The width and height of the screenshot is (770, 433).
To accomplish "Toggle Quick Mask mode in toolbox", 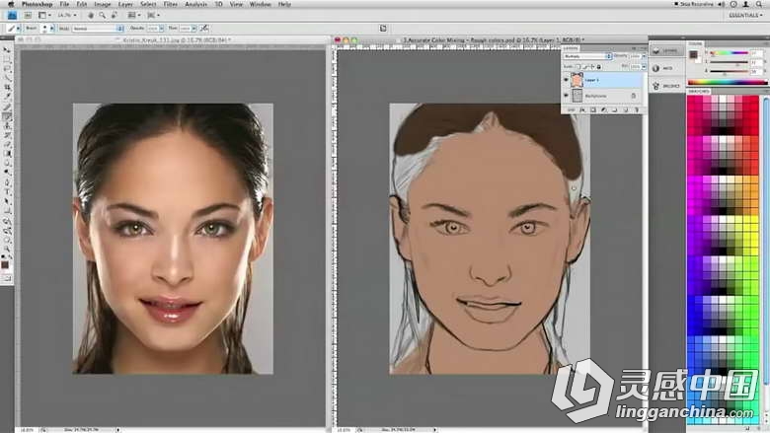I will click(7, 278).
